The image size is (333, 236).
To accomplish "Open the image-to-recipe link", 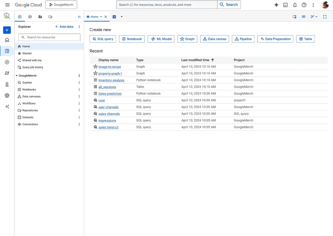I will click(x=110, y=67).
